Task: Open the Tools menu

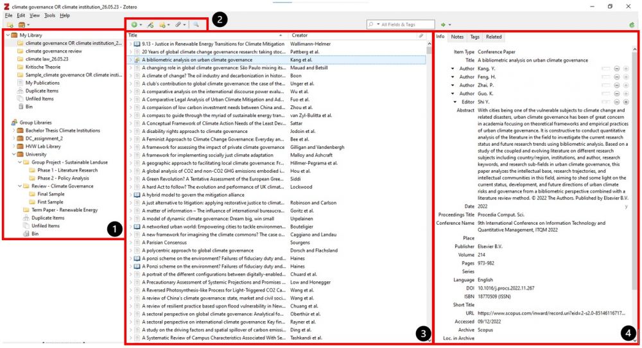Action: 49,15
